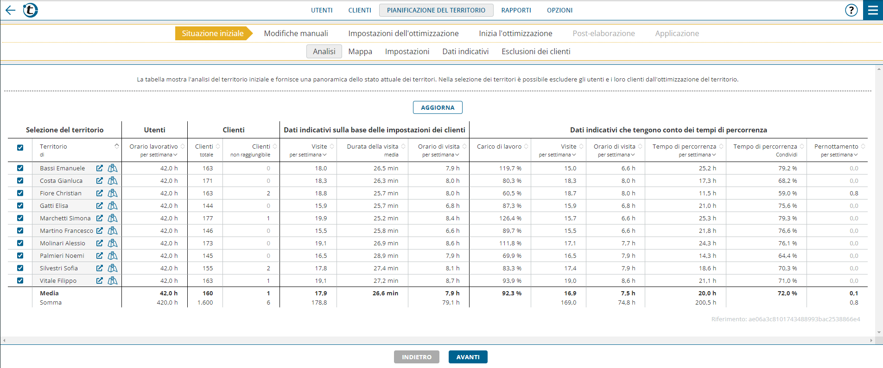
Task: Show Palmieri Noemi territory map icon
Action: (x=113, y=256)
